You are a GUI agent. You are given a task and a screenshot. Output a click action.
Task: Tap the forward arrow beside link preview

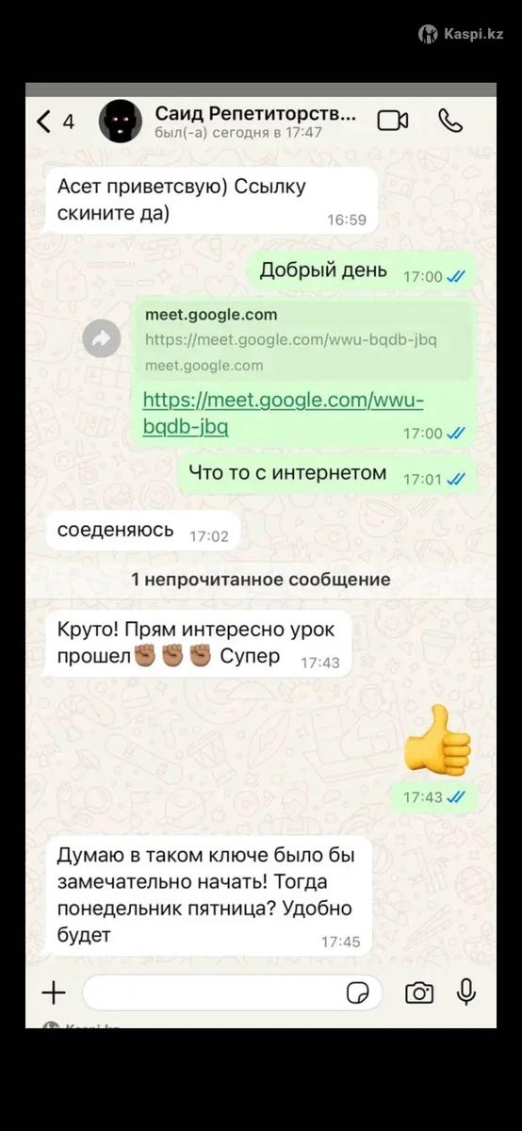[101, 338]
